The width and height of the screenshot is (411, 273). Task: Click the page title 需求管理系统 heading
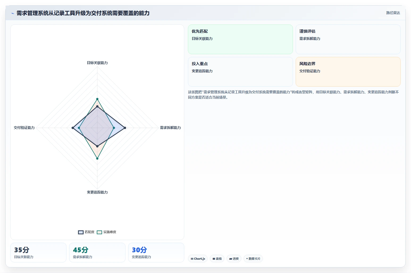(x=83, y=13)
